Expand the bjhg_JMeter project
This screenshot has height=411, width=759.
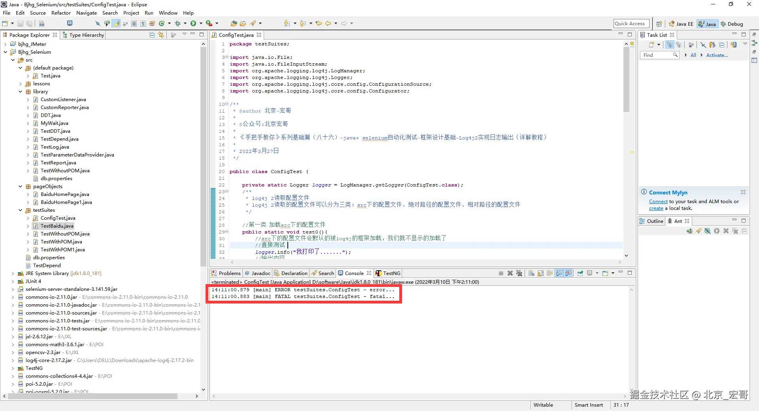pyautogui.click(x=5, y=44)
